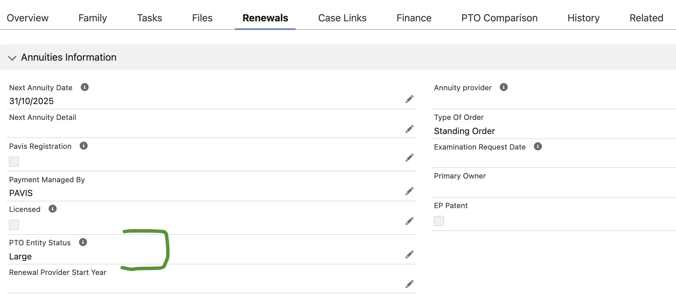This screenshot has width=676, height=297.
Task: Show info tooltip for Annuity provider
Action: [x=504, y=87]
